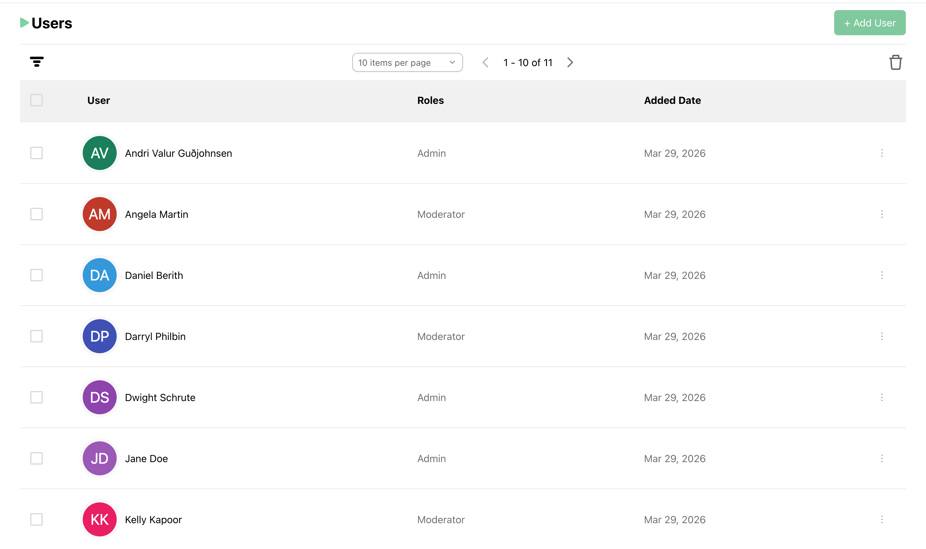
Task: Sort by the Added Date column header
Action: [x=672, y=100]
